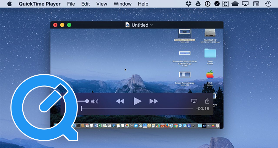Image resolution: width=278 pixels, height=148 pixels.
Task: Open the Window menu
Action: click(123, 4)
